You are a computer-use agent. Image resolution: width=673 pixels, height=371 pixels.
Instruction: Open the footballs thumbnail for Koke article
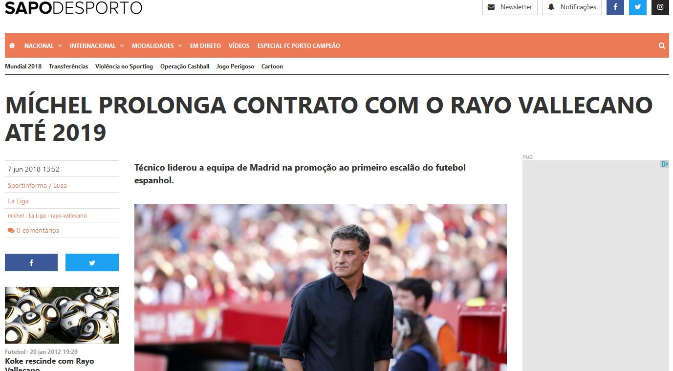tap(62, 315)
